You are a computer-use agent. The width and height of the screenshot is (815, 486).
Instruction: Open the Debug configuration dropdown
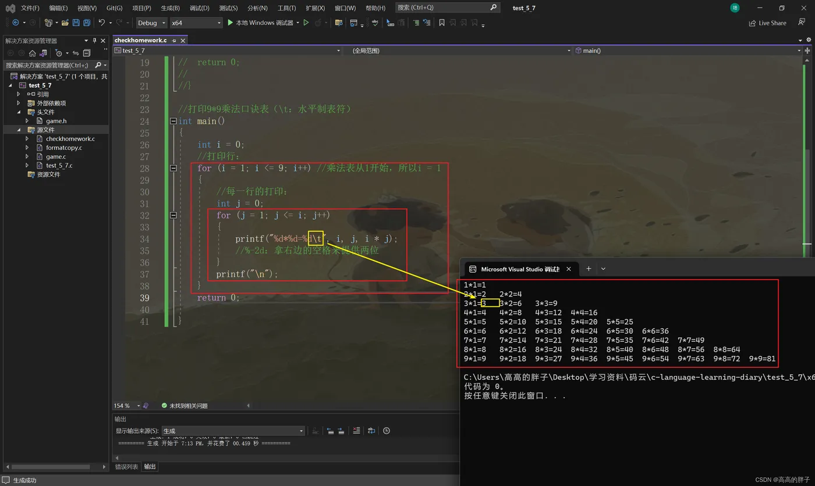[151, 23]
